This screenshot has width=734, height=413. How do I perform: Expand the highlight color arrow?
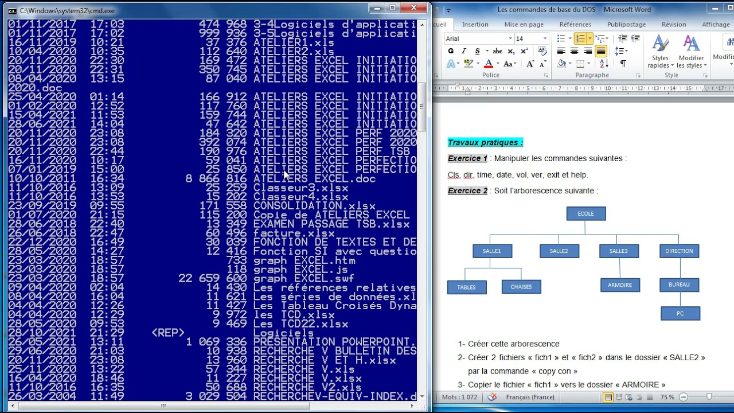(x=477, y=64)
